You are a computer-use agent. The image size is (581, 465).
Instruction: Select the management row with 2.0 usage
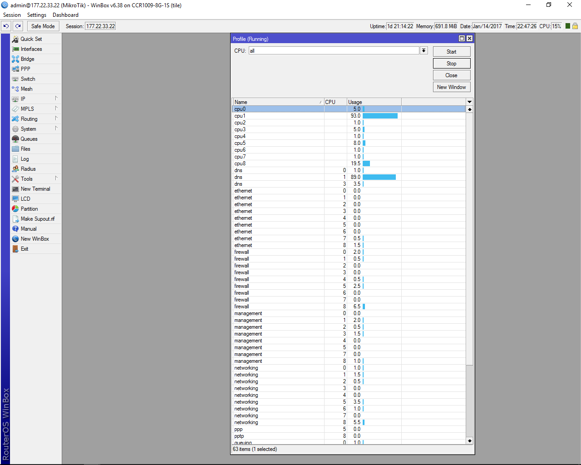pyautogui.click(x=349, y=320)
